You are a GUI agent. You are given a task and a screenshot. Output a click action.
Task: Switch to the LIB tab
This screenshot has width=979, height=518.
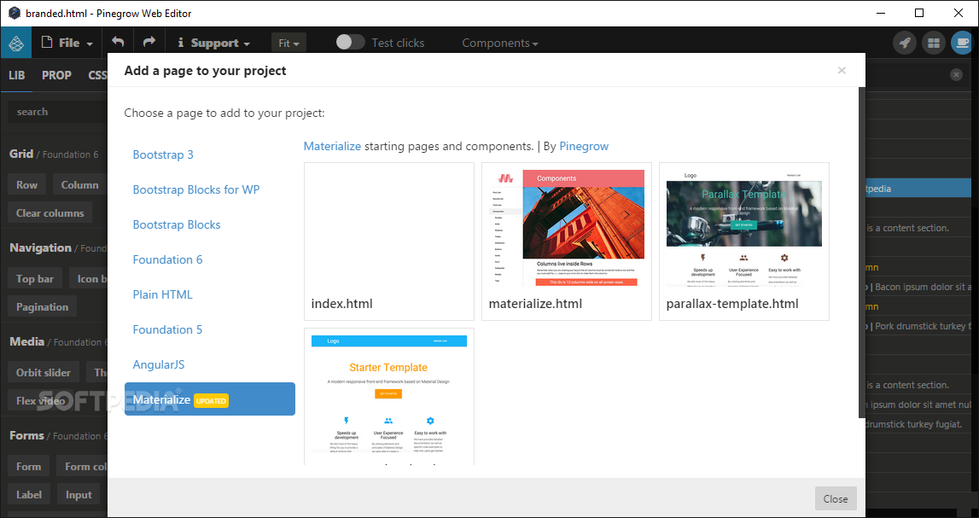point(17,75)
